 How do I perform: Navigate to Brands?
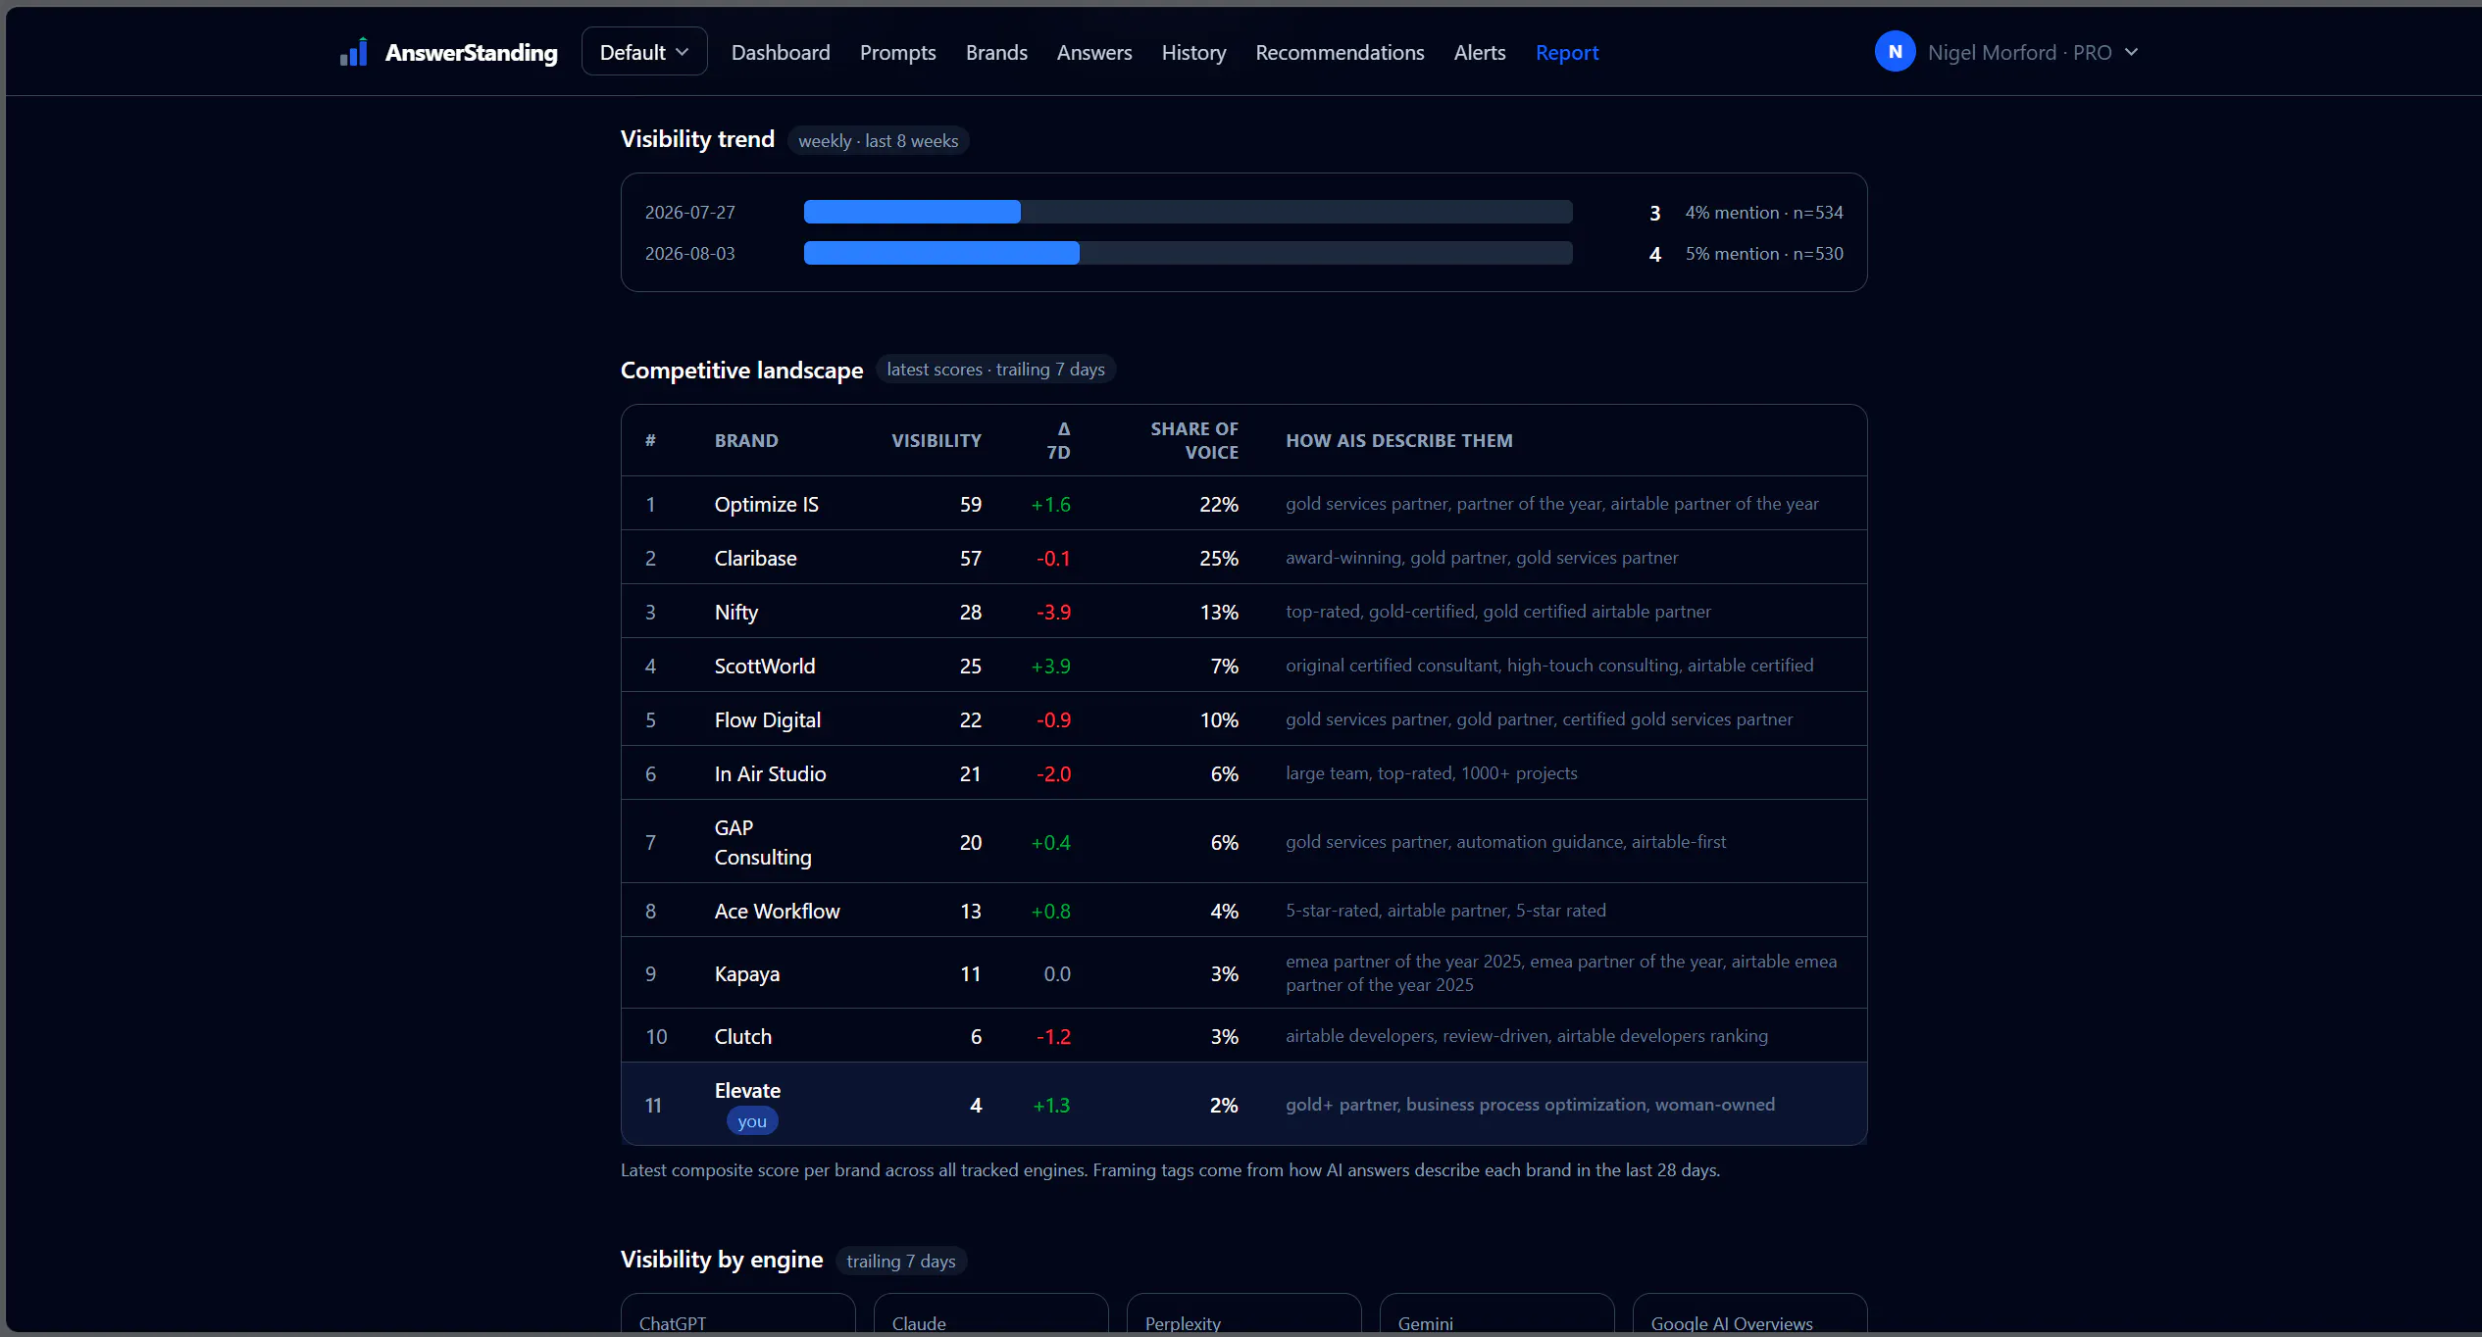tap(996, 52)
